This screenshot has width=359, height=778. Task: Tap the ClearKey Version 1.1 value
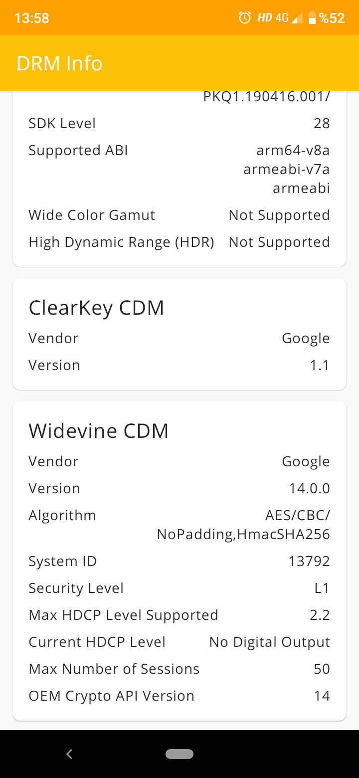(320, 365)
